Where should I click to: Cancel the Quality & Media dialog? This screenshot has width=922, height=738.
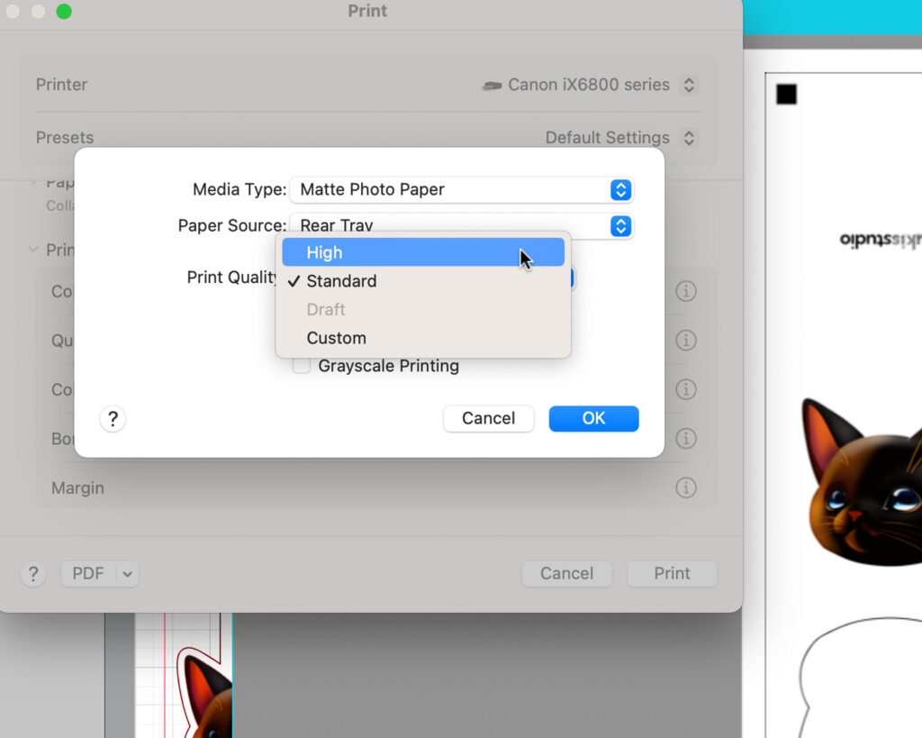point(488,418)
